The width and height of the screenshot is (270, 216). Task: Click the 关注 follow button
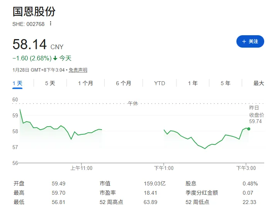250,41
